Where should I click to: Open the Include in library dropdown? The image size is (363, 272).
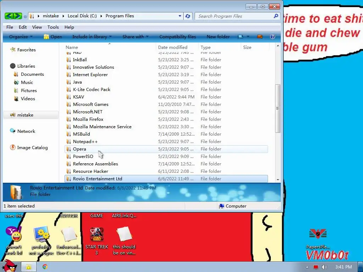tap(92, 36)
